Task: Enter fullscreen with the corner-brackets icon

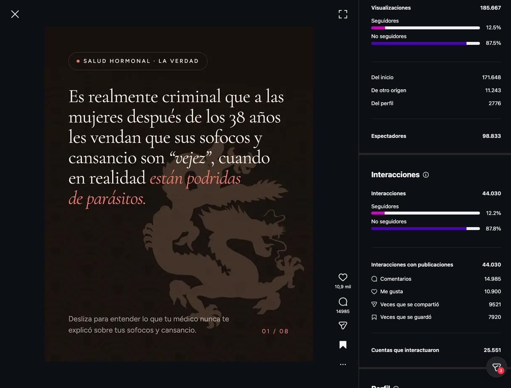Action: click(343, 14)
